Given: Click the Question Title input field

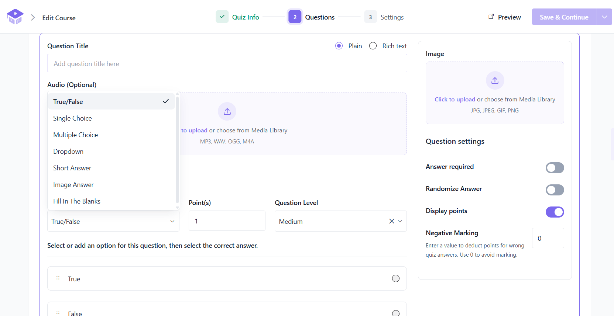Looking at the screenshot, I should [227, 63].
